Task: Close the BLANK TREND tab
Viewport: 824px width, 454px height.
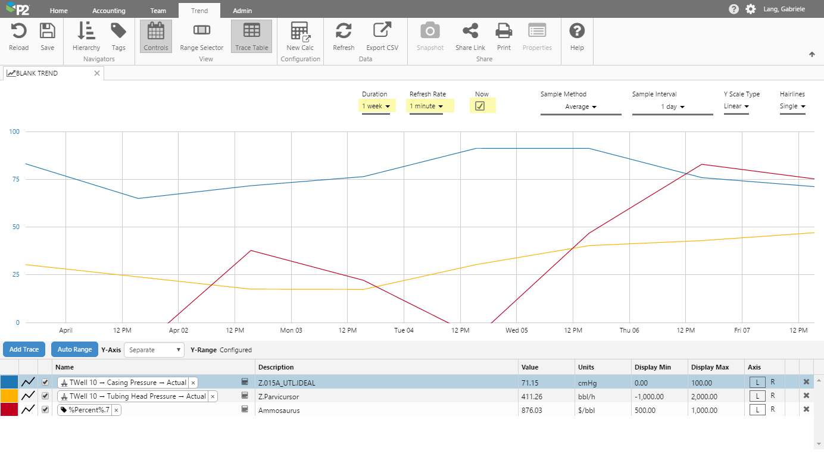Action: coord(97,73)
